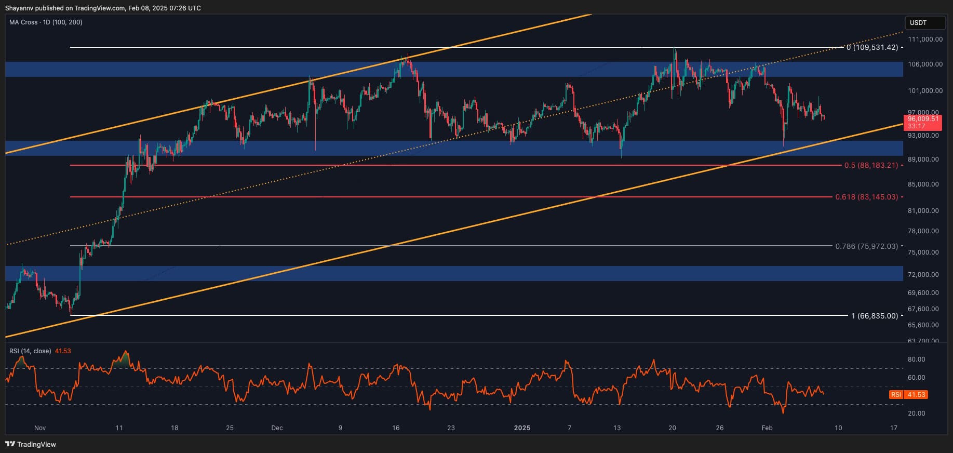The width and height of the screenshot is (953, 453).
Task: Select the RSI (14, close) indicator label
Action: pos(30,351)
